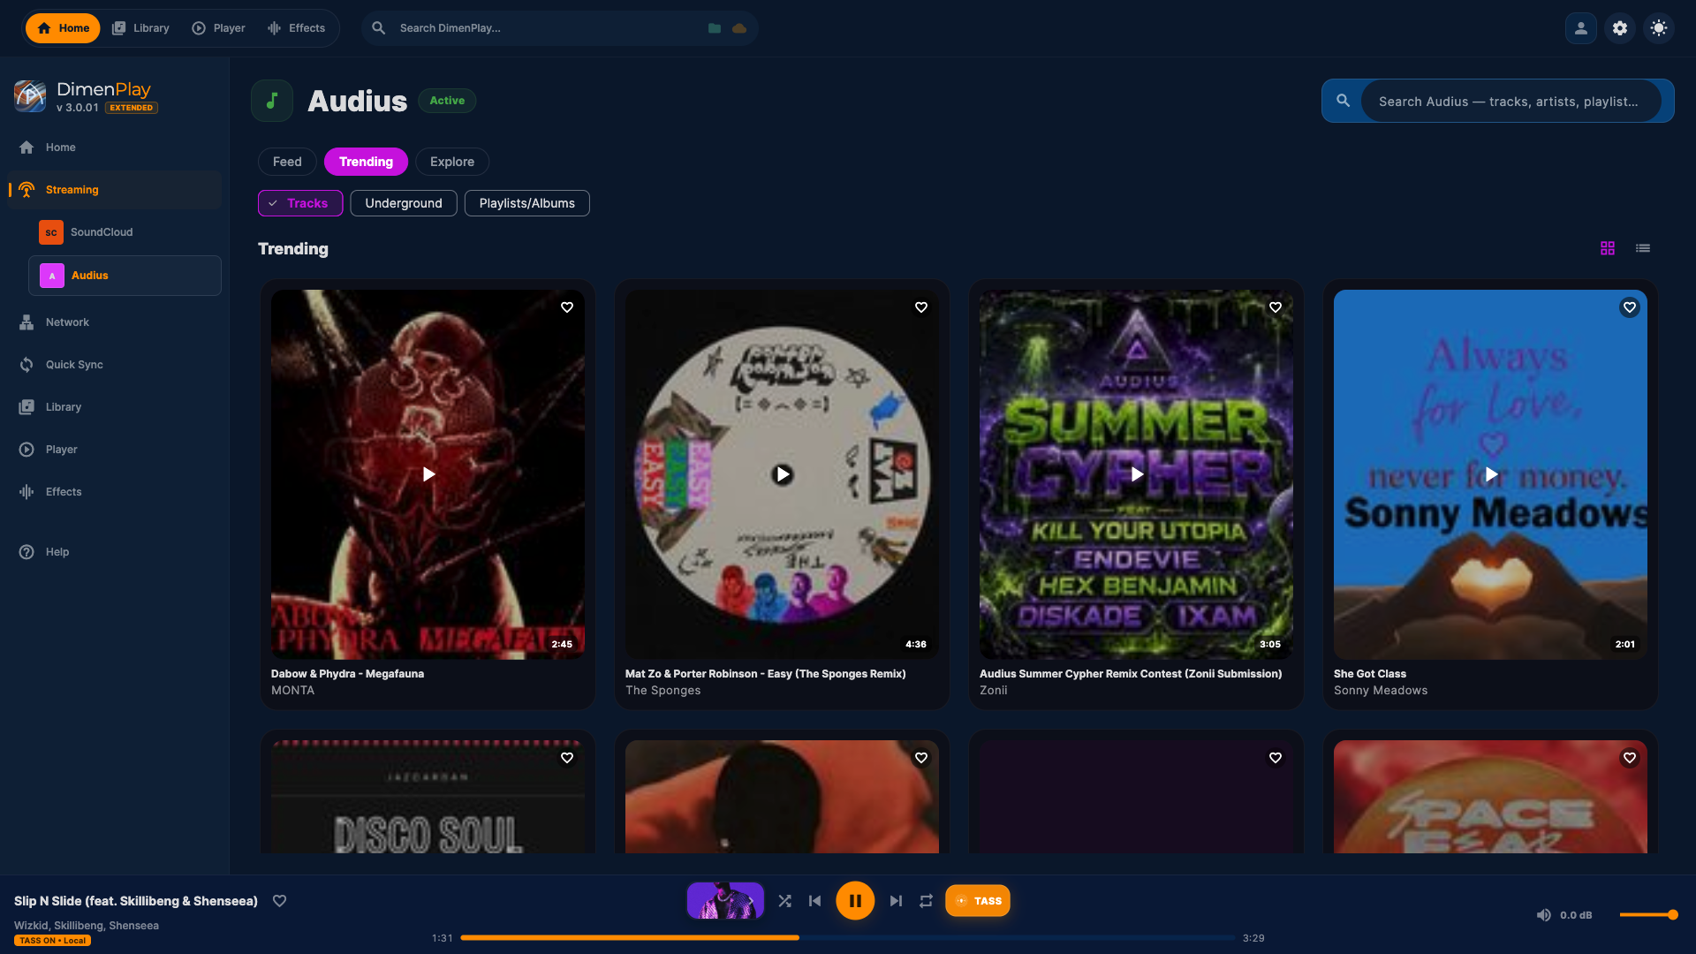
Task: Select Streaming in the left sidebar
Action: [x=115, y=190]
